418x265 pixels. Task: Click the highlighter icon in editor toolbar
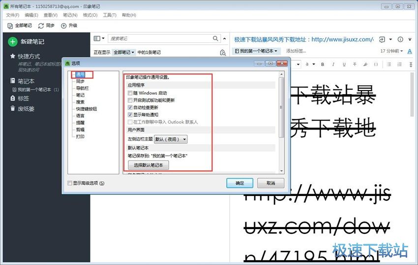(x=365, y=65)
